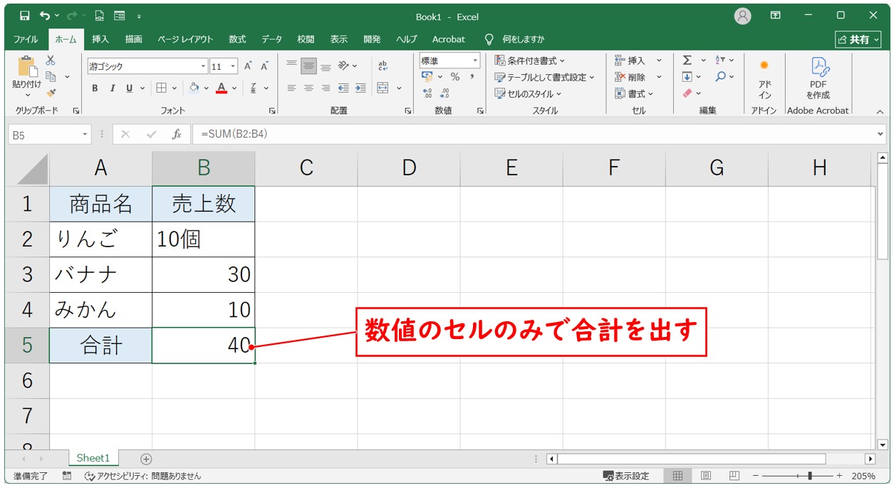Click the merge and center cells icon

(383, 88)
